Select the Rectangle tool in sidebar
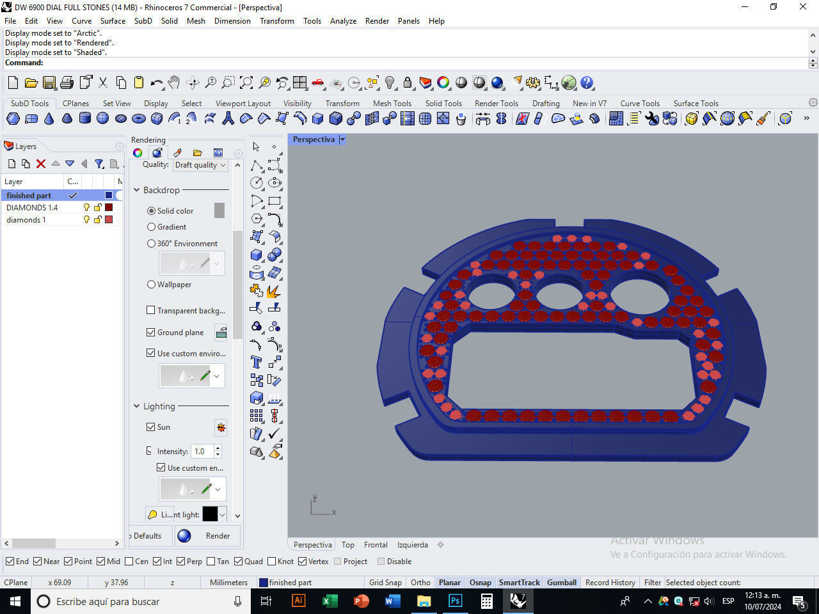 point(274,201)
